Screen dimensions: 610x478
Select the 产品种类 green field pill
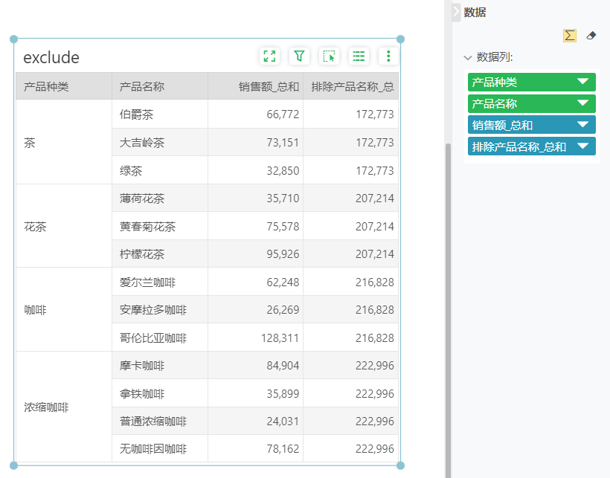pyautogui.click(x=531, y=82)
